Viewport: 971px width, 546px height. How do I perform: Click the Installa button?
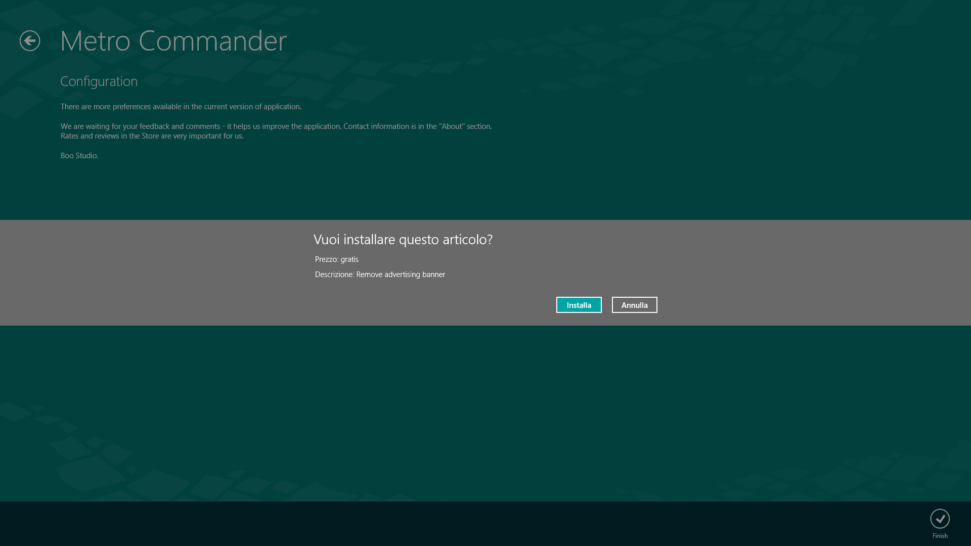579,305
